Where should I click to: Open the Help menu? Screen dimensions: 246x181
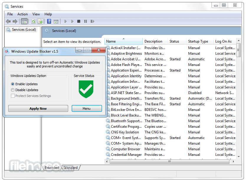click(48, 14)
